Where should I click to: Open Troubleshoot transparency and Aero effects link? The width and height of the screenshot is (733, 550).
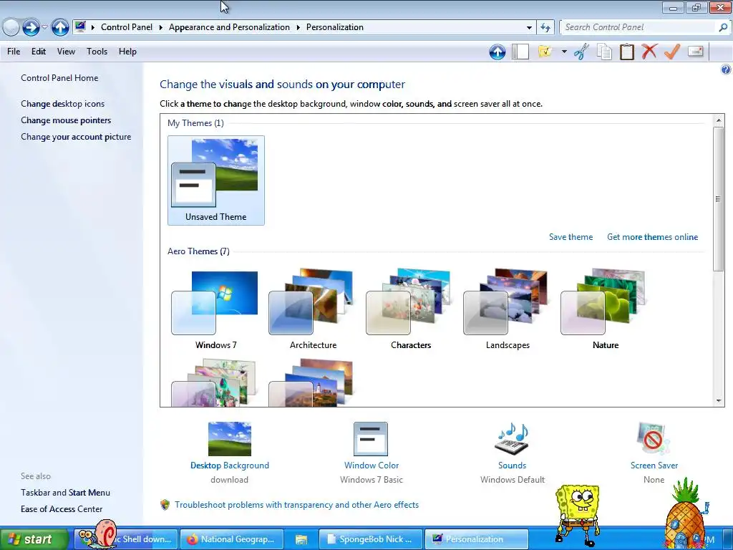click(296, 505)
